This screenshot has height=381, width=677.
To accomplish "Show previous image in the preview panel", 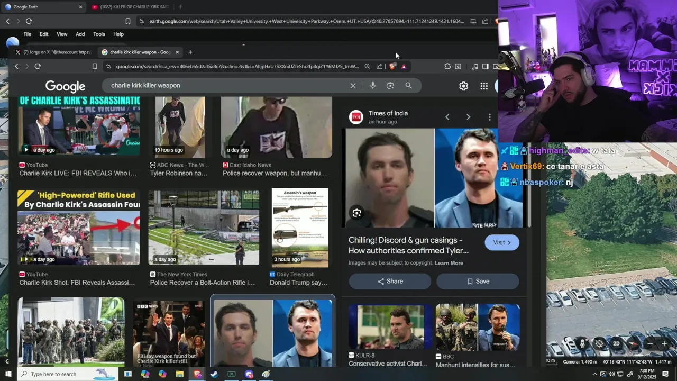I will 447,117.
